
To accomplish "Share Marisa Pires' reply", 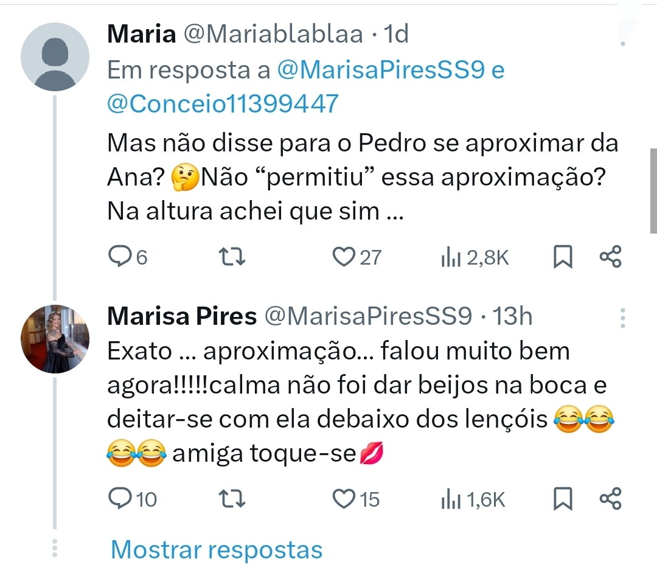I will (x=610, y=499).
